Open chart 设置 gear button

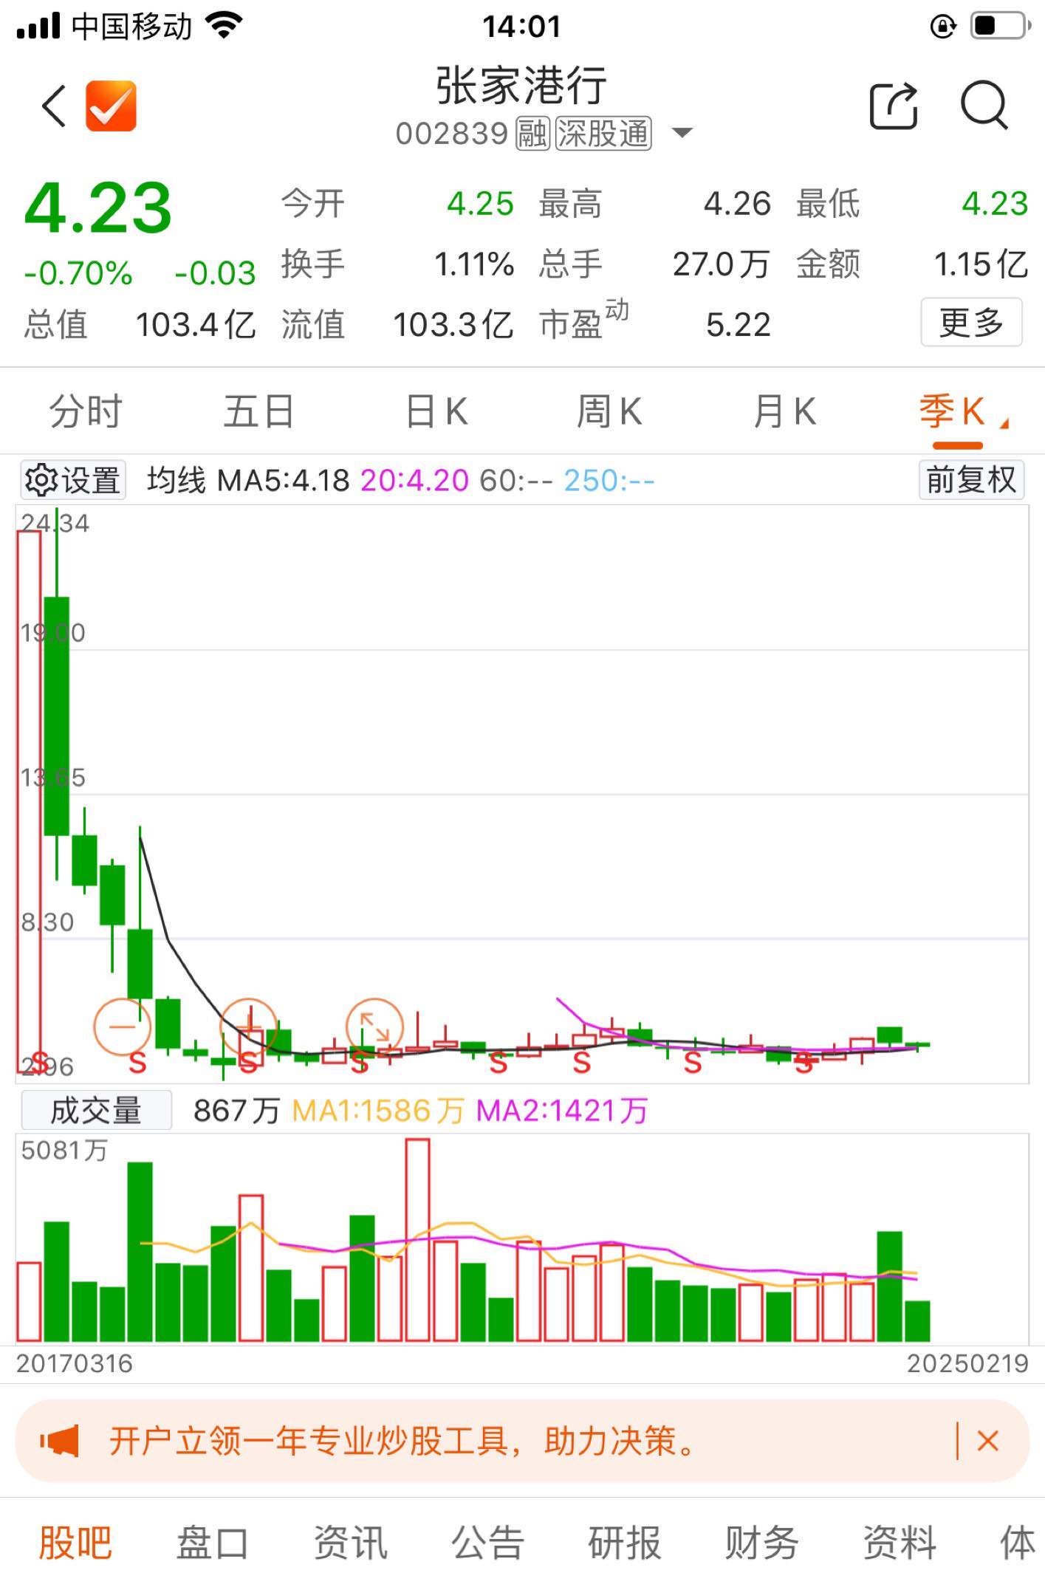point(73,480)
